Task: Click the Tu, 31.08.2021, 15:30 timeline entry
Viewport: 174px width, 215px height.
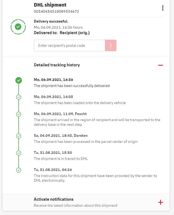Action: [53, 153]
